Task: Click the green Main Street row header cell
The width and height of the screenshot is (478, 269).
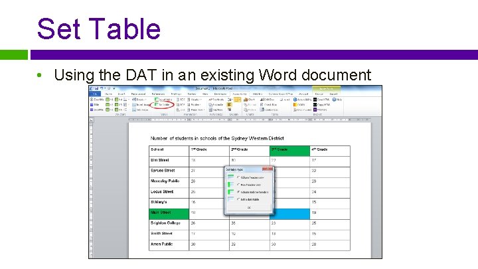Action: pos(169,214)
